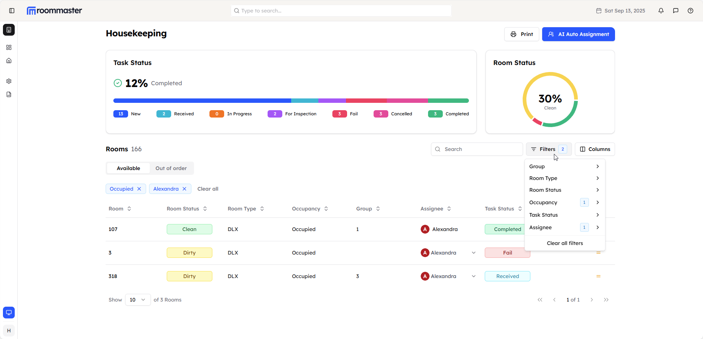The width and height of the screenshot is (703, 339).
Task: Open notifications via the bell icon
Action: [x=661, y=11]
